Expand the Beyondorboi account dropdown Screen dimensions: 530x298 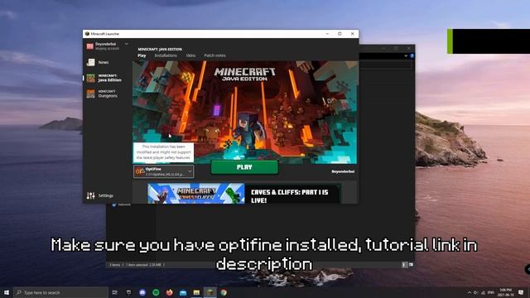pyautogui.click(x=127, y=44)
